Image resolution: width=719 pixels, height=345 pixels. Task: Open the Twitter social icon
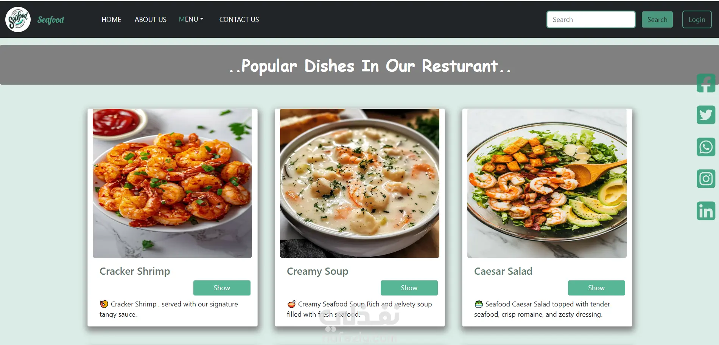706,115
